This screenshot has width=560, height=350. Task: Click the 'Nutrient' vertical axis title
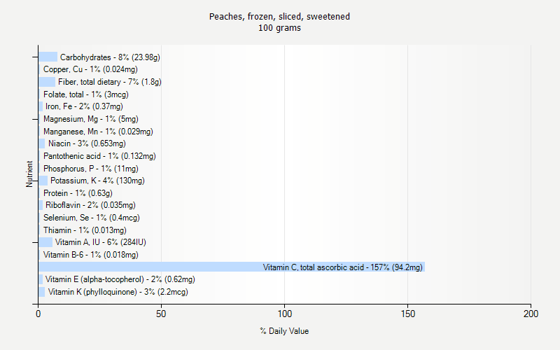tap(29, 174)
